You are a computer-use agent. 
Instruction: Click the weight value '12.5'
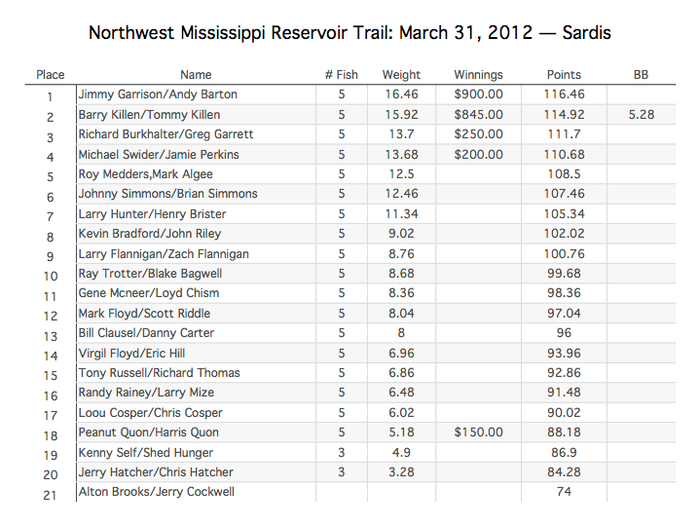pos(401,174)
